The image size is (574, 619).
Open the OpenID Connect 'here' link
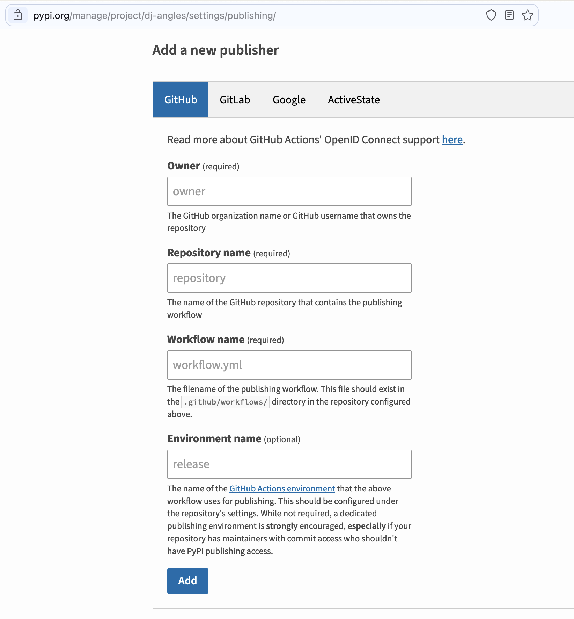tap(452, 140)
